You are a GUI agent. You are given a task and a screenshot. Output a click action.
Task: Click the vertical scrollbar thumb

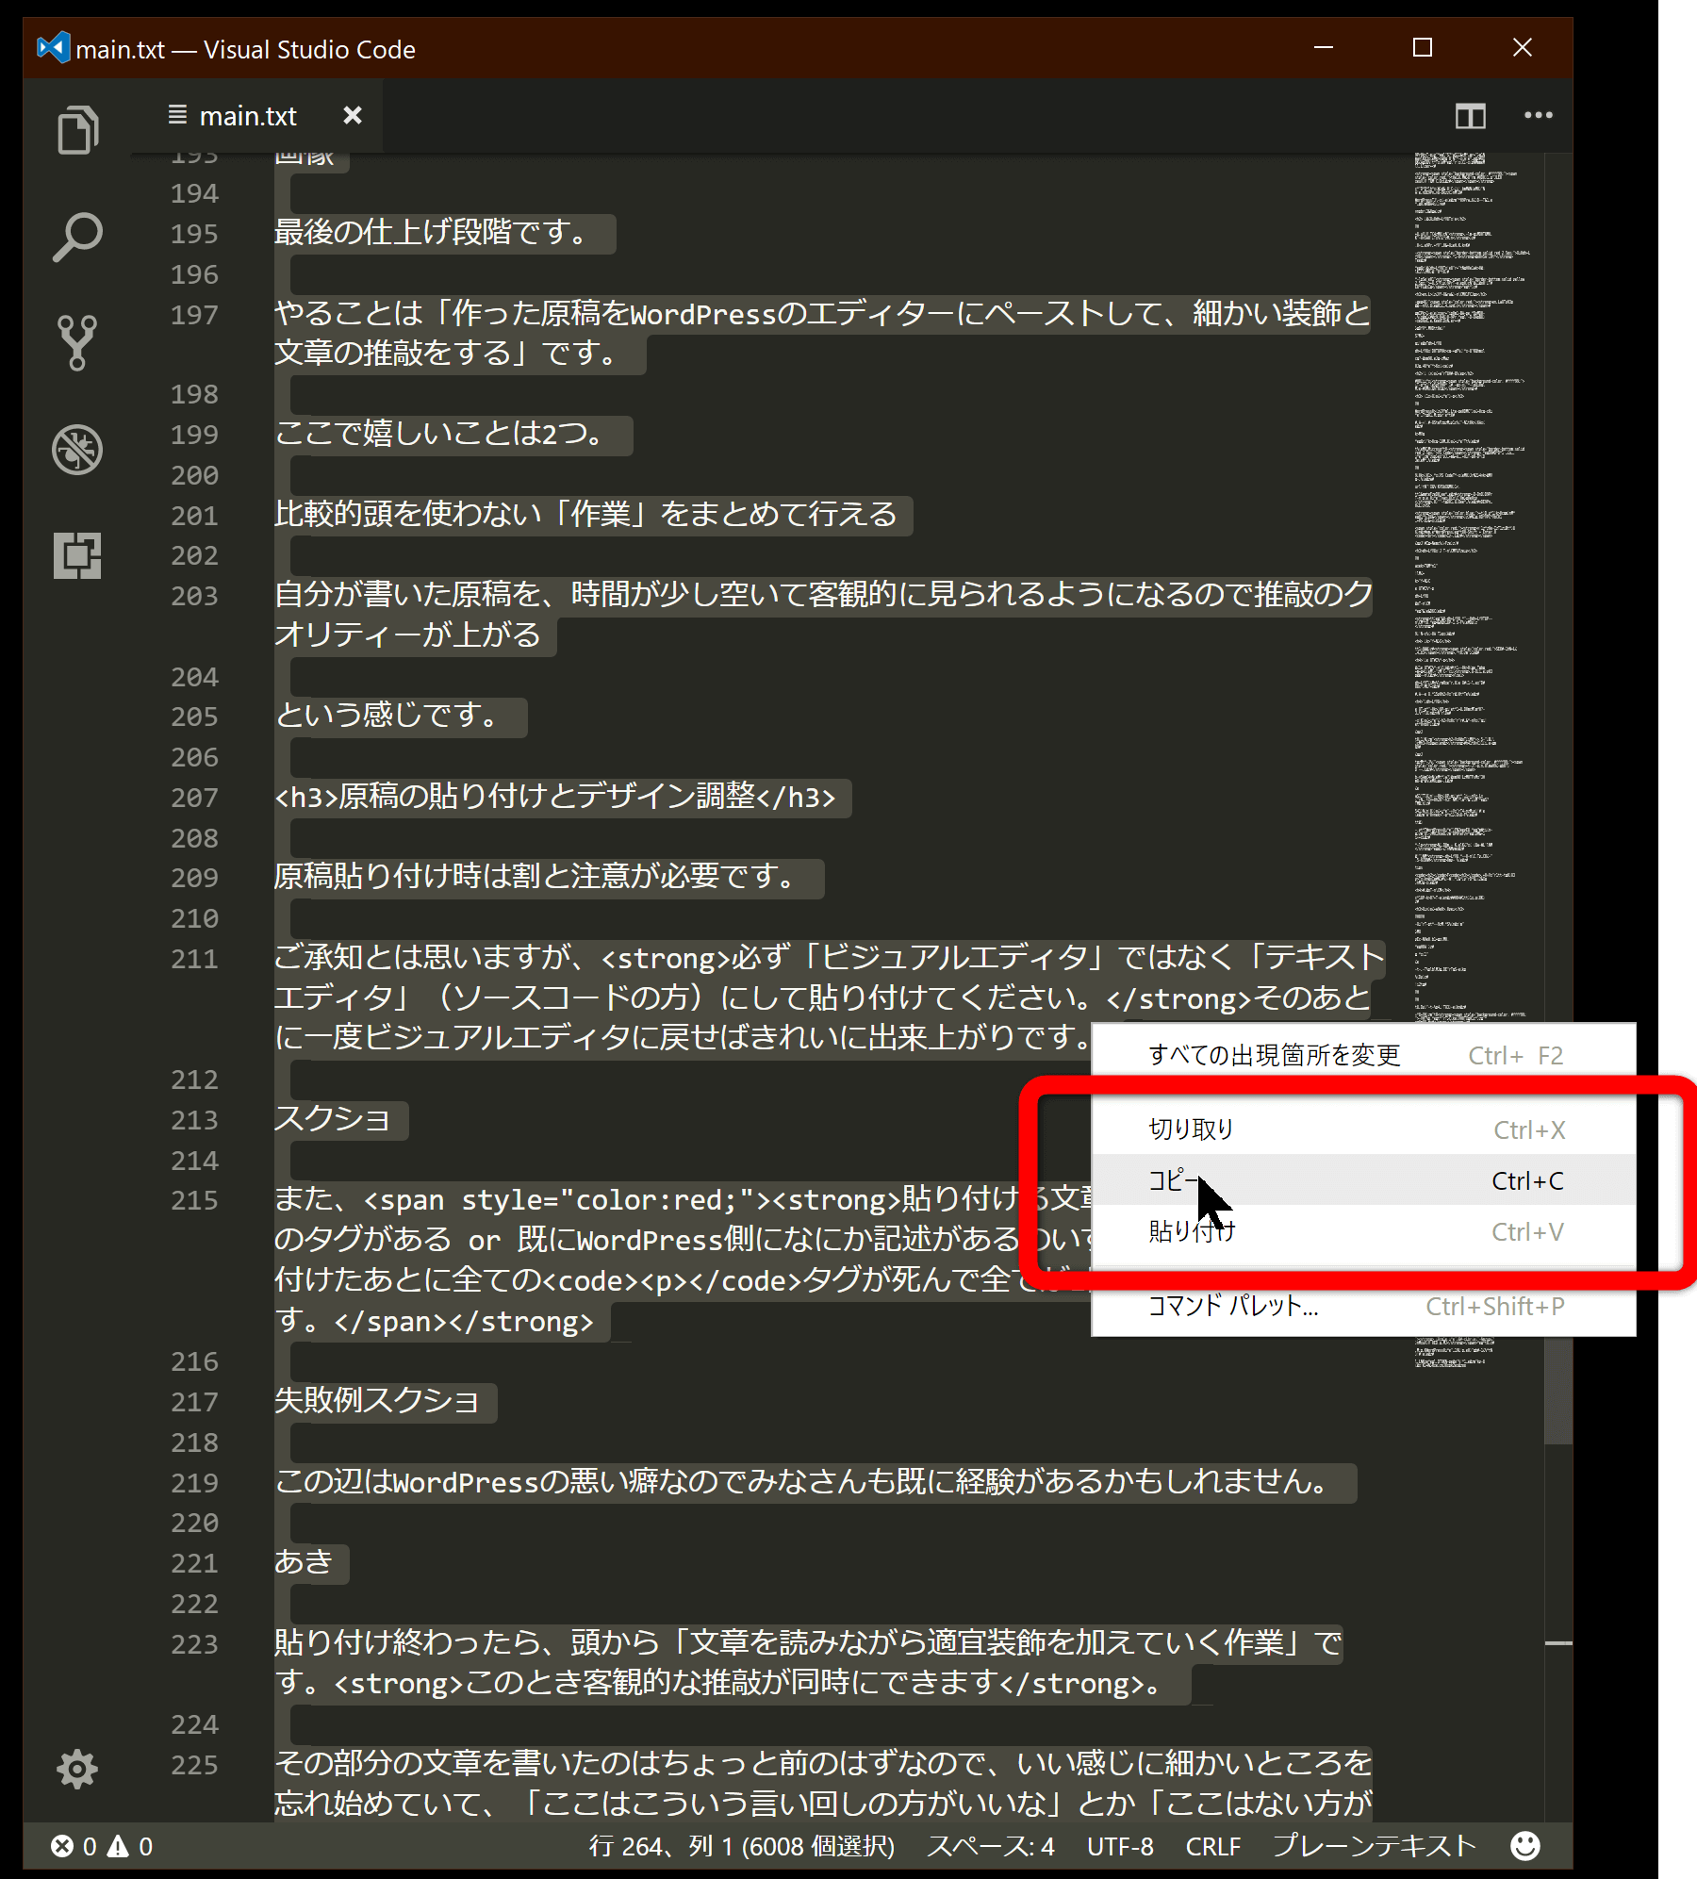[x=1558, y=1391]
